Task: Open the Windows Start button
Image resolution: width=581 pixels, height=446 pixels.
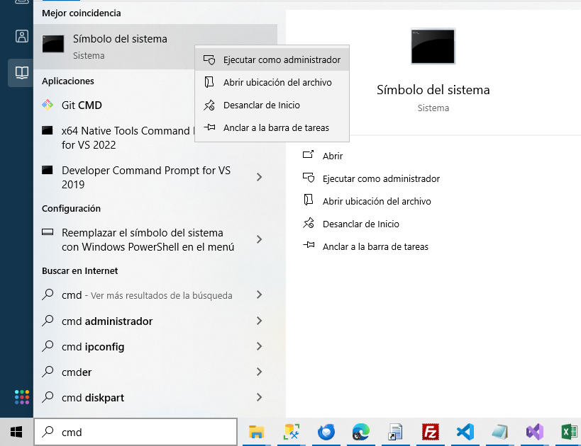Action: coord(16,432)
